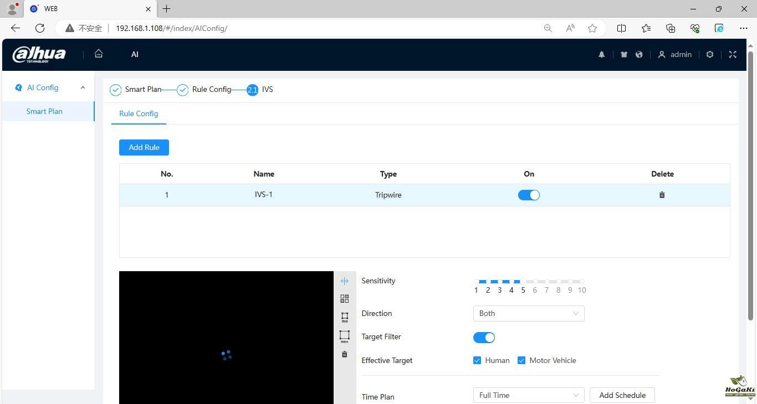Select Smart Plan in the sidebar
757x404 pixels.
pyautogui.click(x=44, y=111)
